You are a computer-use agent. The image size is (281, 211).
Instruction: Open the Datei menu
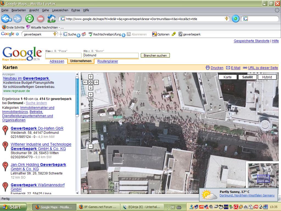click(x=5, y=10)
